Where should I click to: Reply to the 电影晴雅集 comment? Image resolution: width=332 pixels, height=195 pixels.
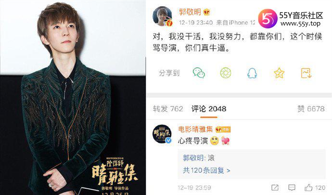click(x=292, y=187)
